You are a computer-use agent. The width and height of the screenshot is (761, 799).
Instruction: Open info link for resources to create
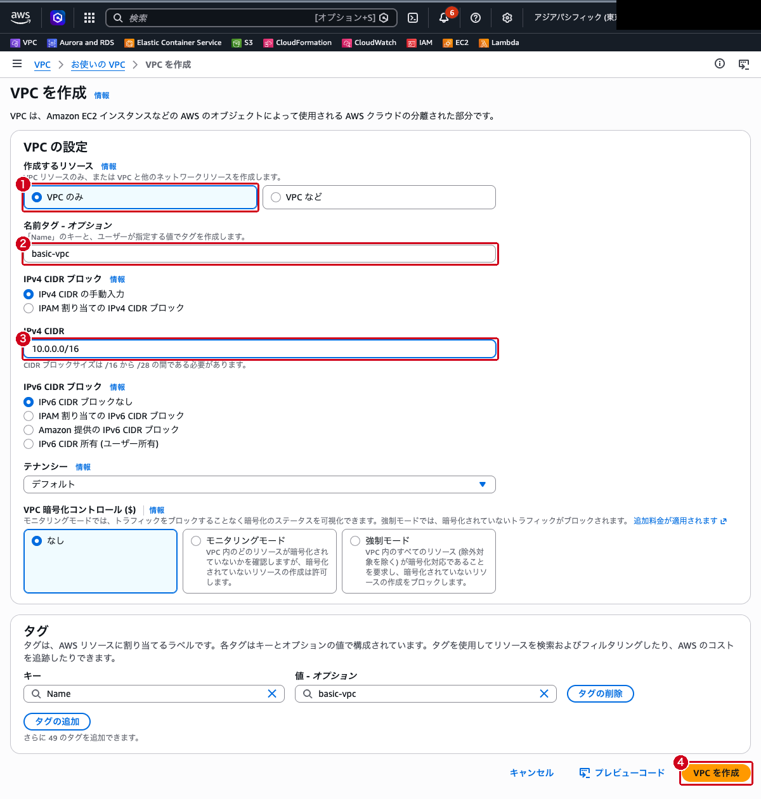coord(109,166)
